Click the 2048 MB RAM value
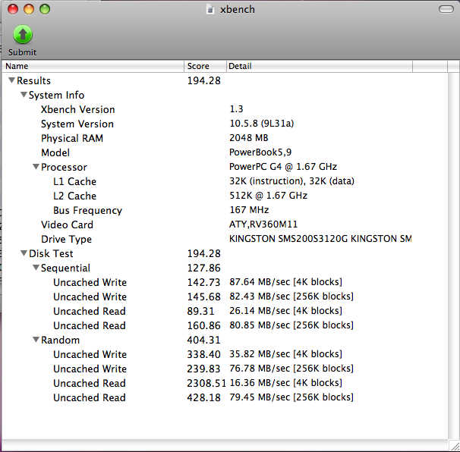460x452 pixels. [249, 138]
